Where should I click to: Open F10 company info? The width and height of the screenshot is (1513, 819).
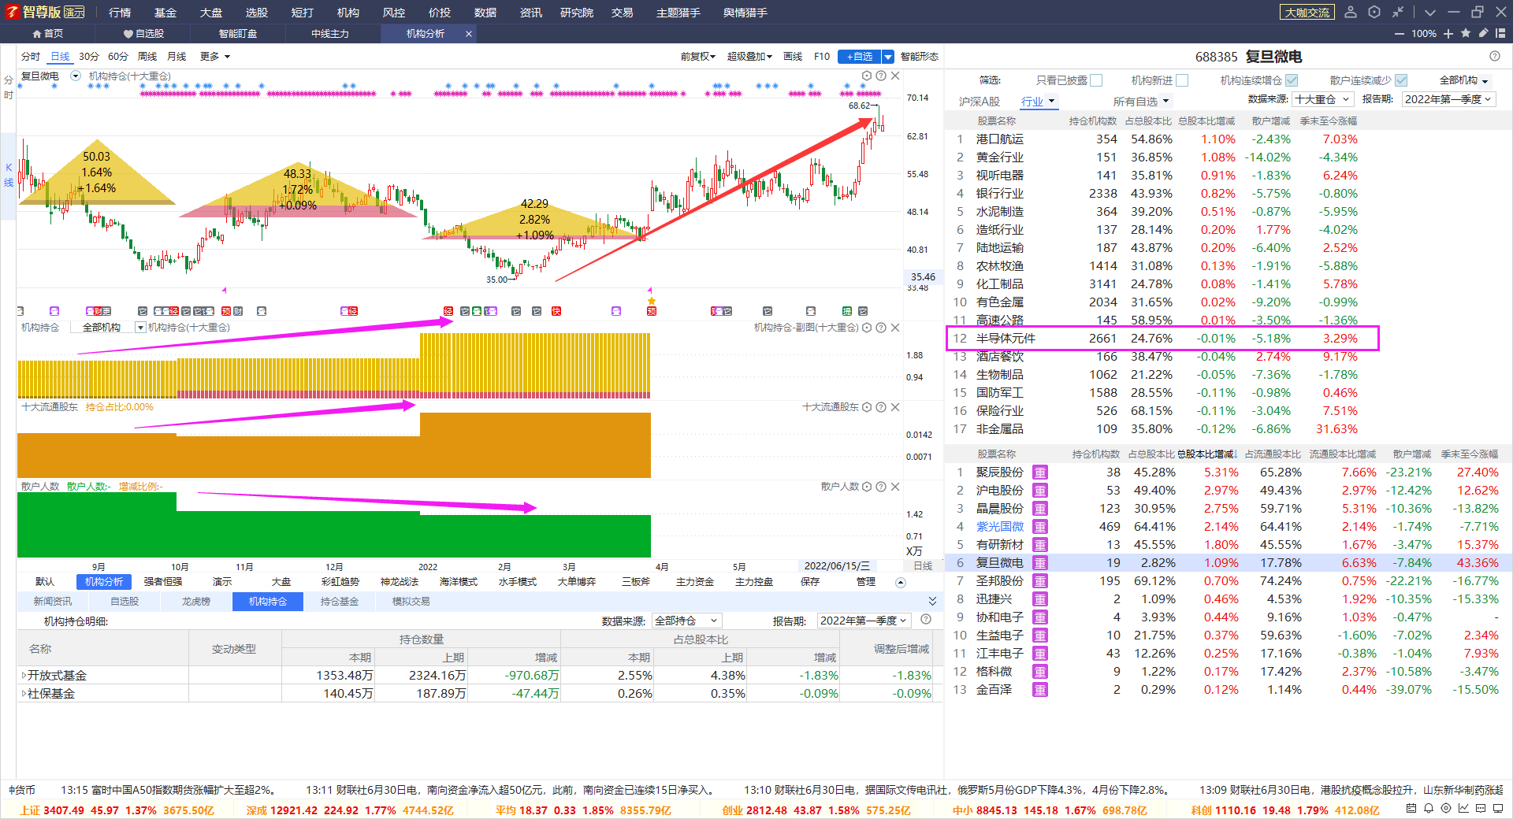[x=822, y=57]
